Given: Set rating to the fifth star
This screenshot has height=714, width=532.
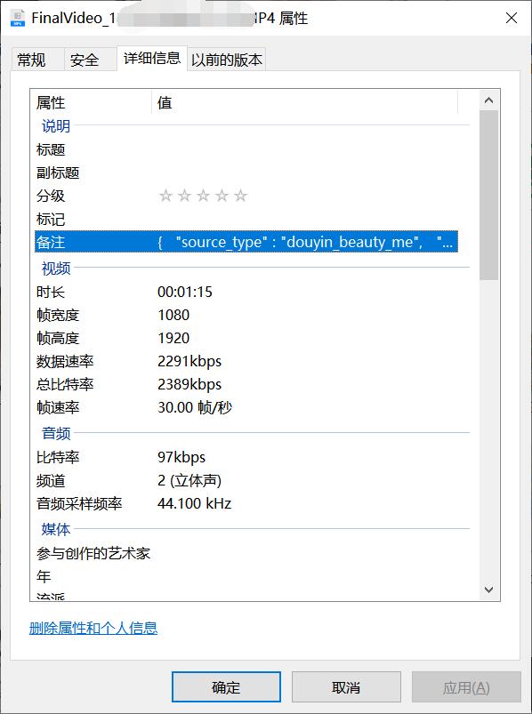Looking at the screenshot, I should (x=240, y=196).
